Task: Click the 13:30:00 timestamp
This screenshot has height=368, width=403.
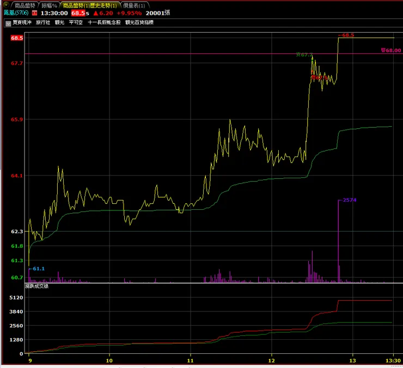Action: coord(54,13)
